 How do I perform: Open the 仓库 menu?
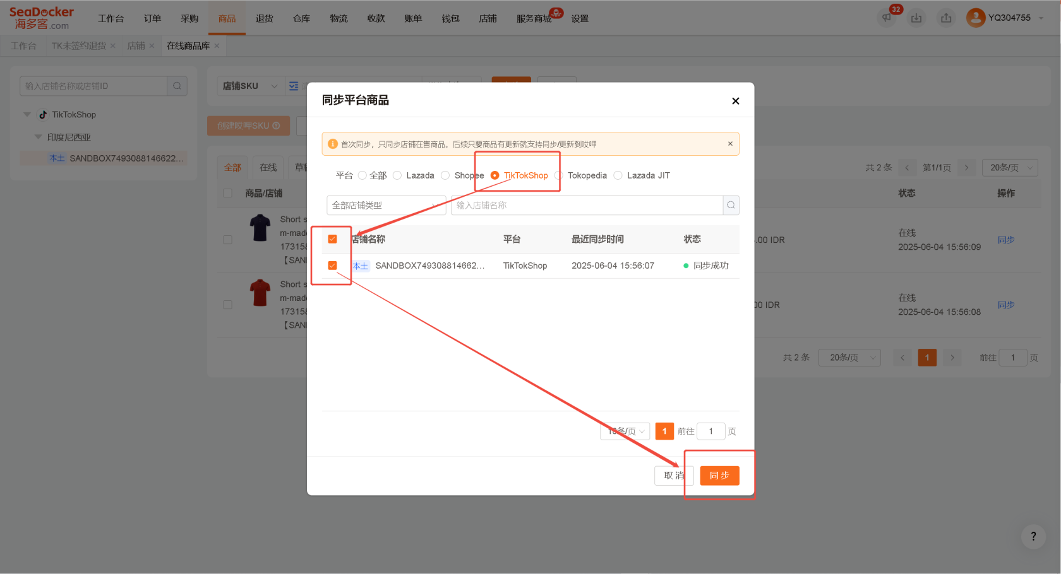point(301,18)
